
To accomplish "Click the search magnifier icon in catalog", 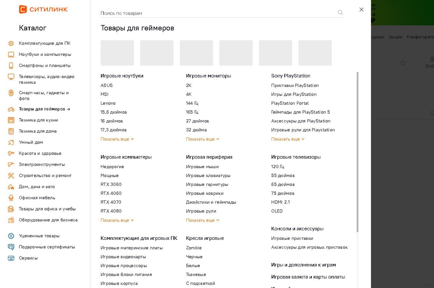I will pyautogui.click(x=340, y=13).
